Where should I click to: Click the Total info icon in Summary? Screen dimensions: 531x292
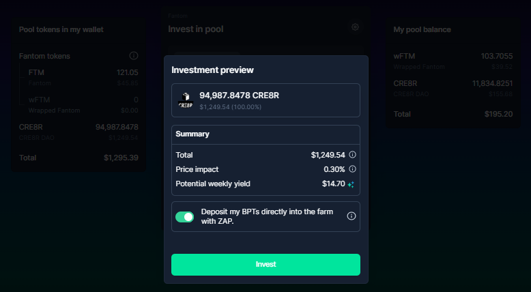coord(353,155)
